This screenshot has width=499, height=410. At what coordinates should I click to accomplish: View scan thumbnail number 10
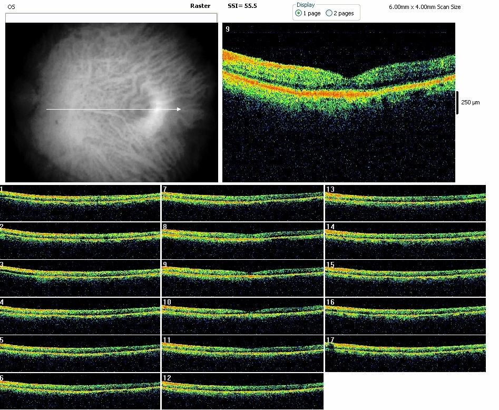pos(242,315)
